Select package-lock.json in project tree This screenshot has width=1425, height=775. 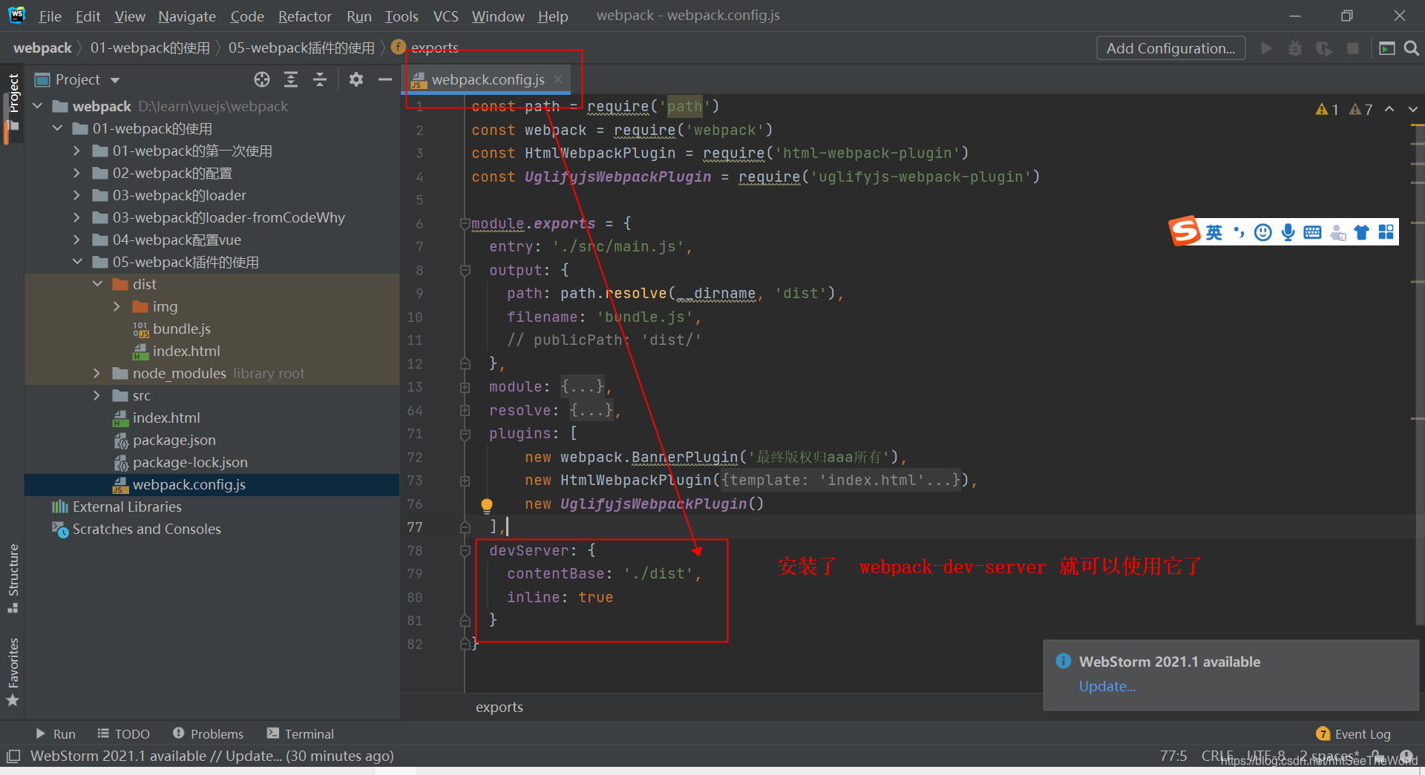click(x=190, y=462)
